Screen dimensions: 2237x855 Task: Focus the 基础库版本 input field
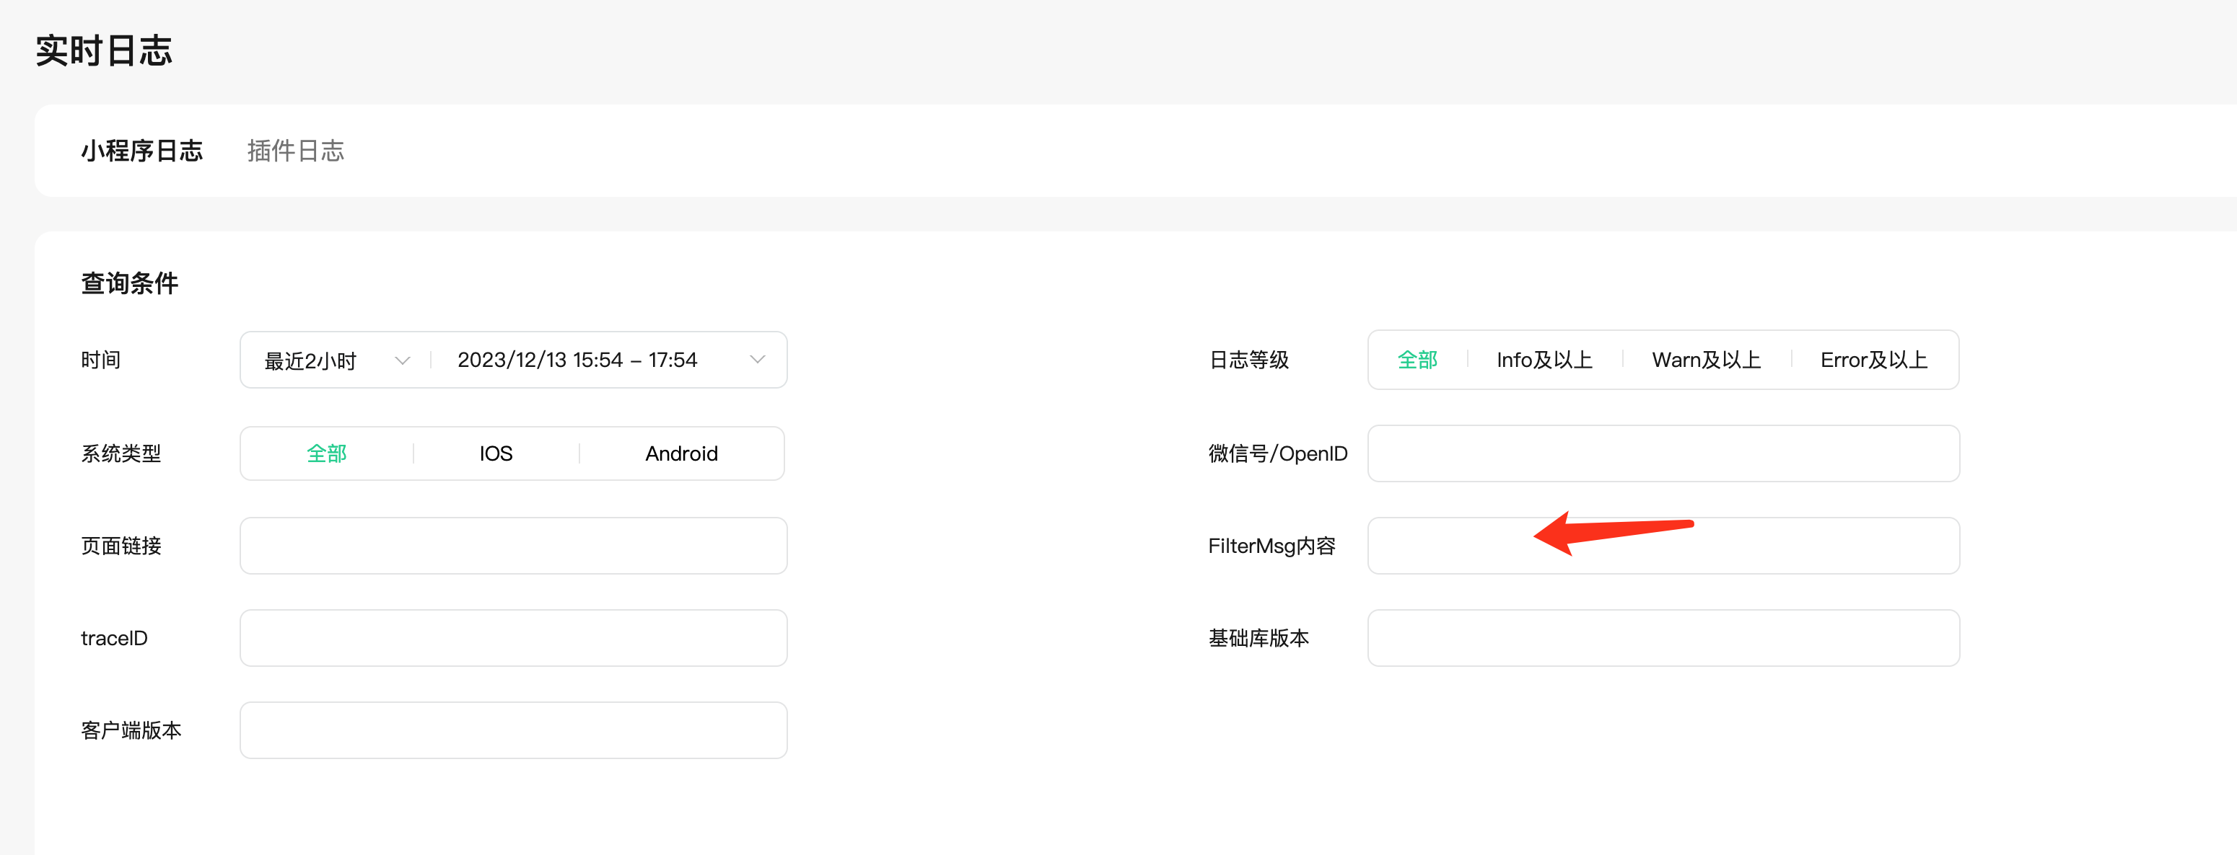tap(1663, 638)
